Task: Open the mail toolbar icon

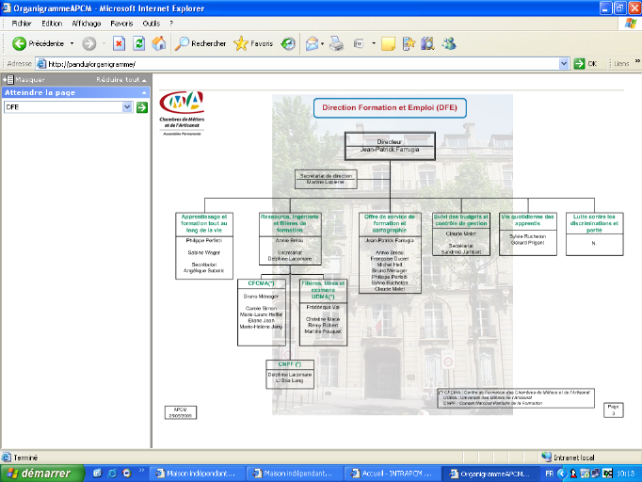Action: (x=310, y=43)
